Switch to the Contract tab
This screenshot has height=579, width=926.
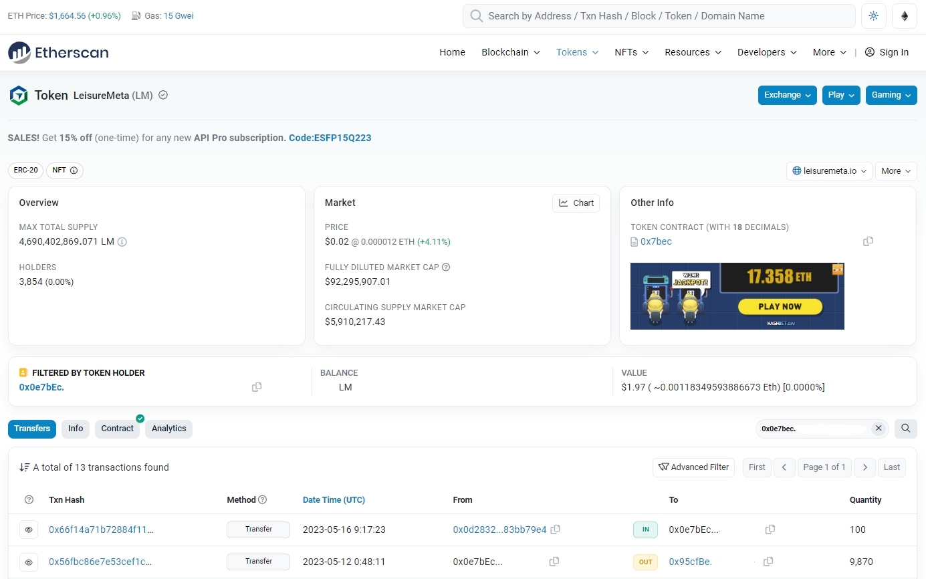[118, 429]
